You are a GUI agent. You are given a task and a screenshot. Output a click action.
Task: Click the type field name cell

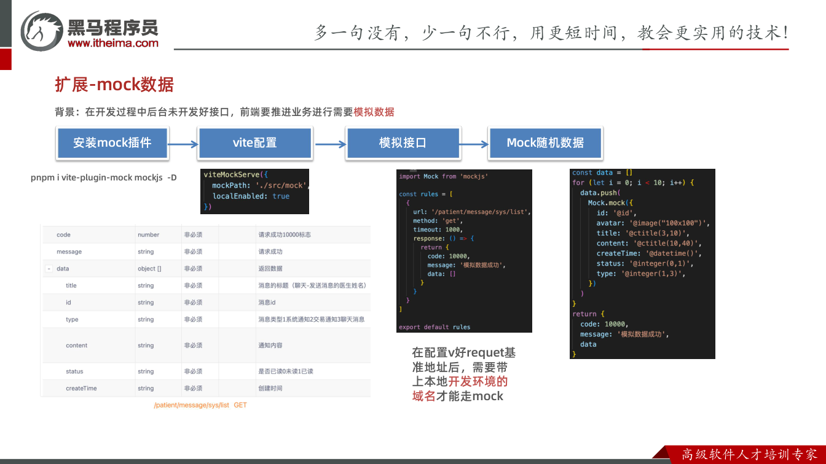click(72, 319)
